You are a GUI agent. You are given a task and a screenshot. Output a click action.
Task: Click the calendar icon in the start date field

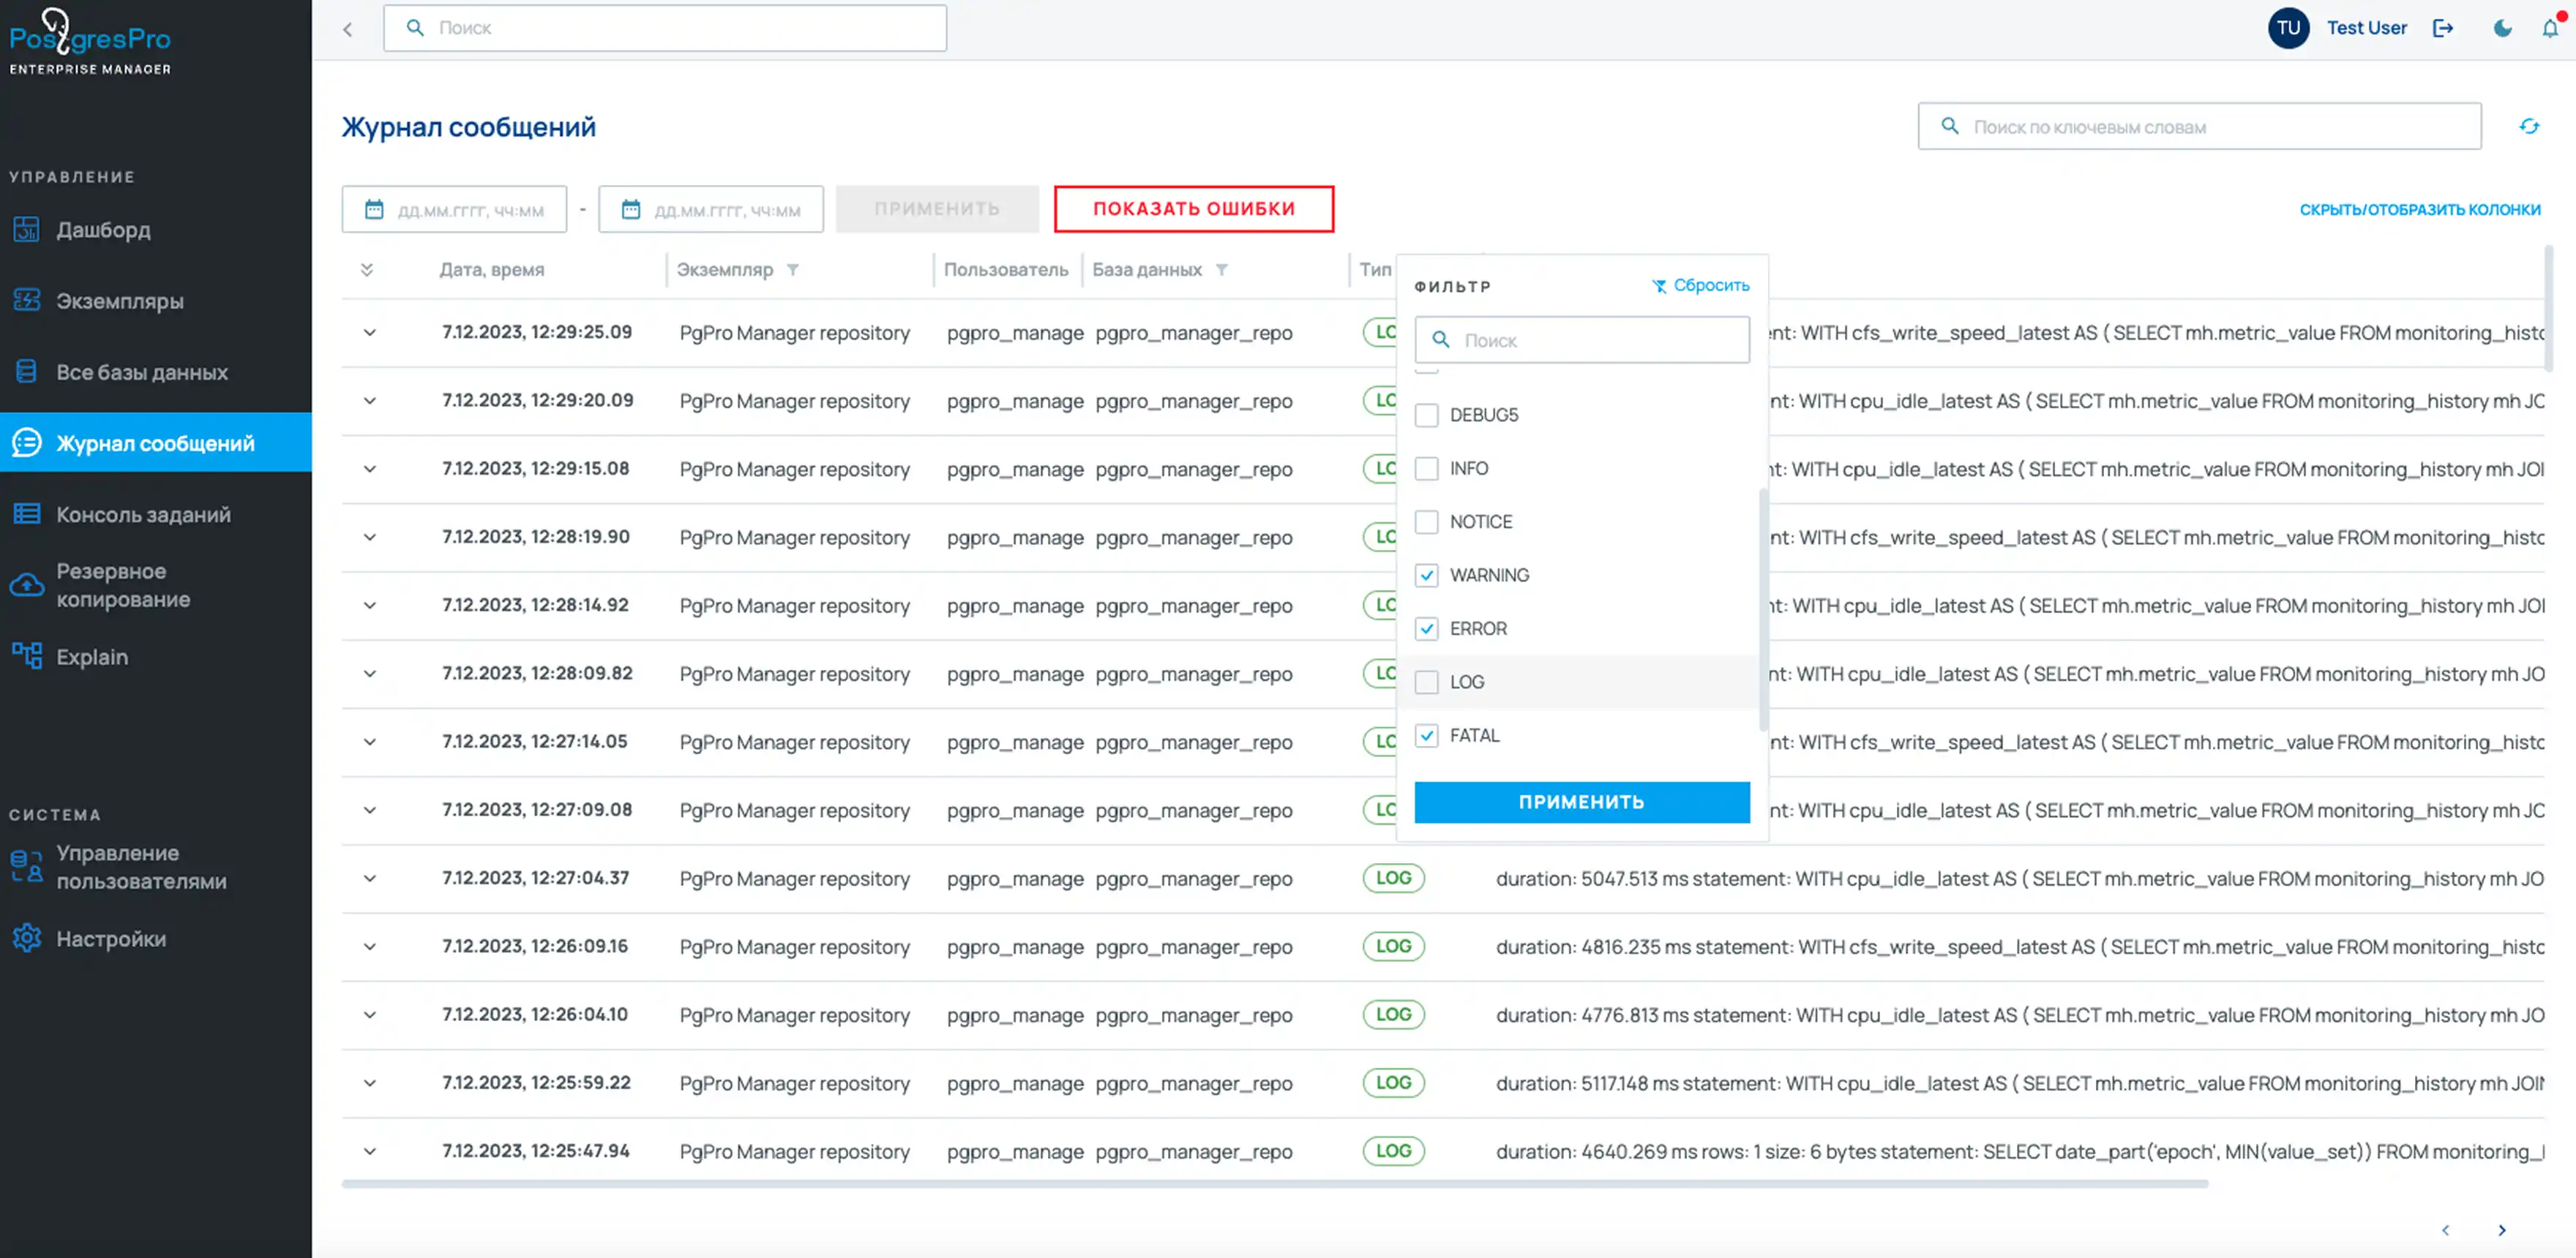tap(374, 210)
